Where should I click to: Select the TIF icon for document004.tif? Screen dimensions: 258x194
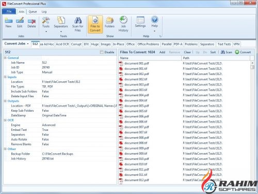pos(121,100)
